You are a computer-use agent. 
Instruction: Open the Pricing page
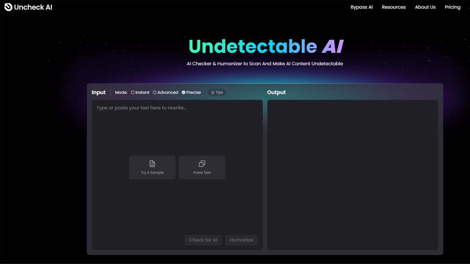[x=452, y=7]
